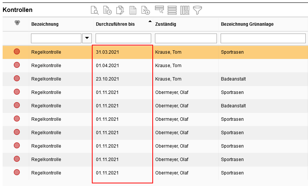Click the plain text document icon
This screenshot has height=186, width=308.
(x=133, y=10)
